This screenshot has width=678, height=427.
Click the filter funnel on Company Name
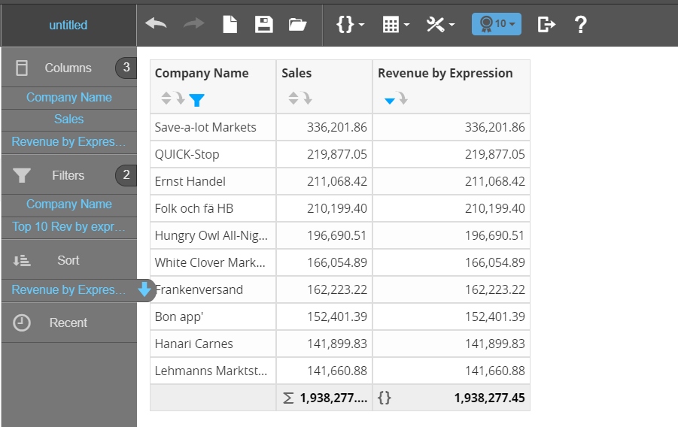point(196,99)
